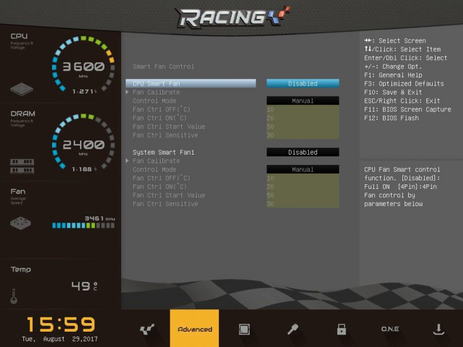
Task: Click the DRAM memory module icon
Action: pyautogui.click(x=22, y=166)
